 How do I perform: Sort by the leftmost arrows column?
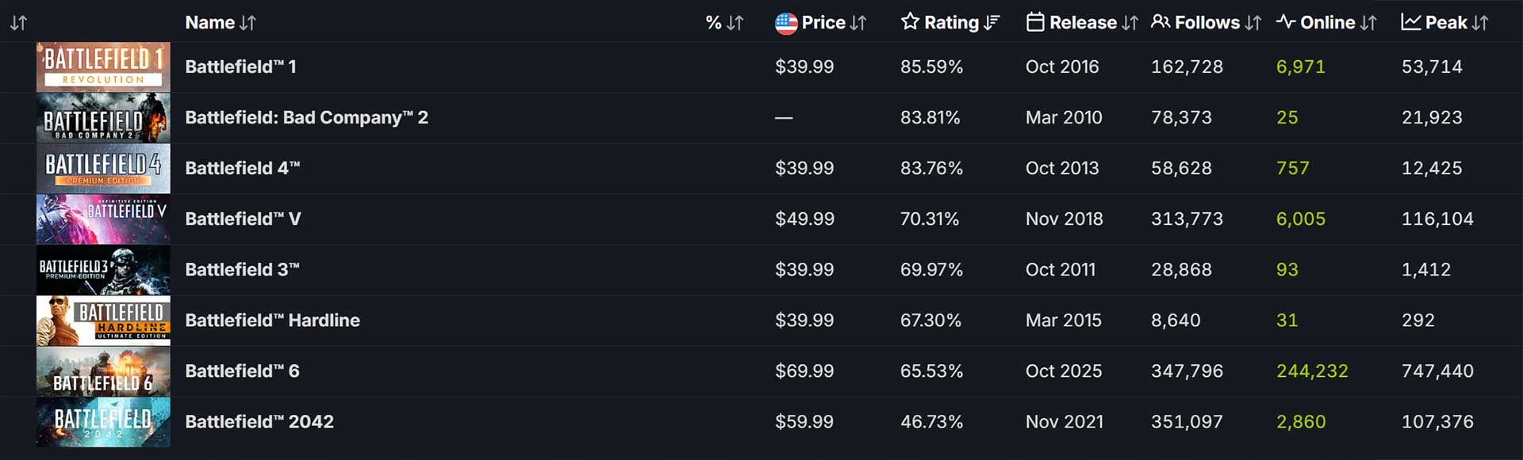[x=18, y=23]
